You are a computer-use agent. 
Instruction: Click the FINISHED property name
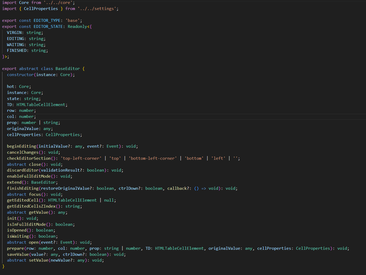pos(17,51)
